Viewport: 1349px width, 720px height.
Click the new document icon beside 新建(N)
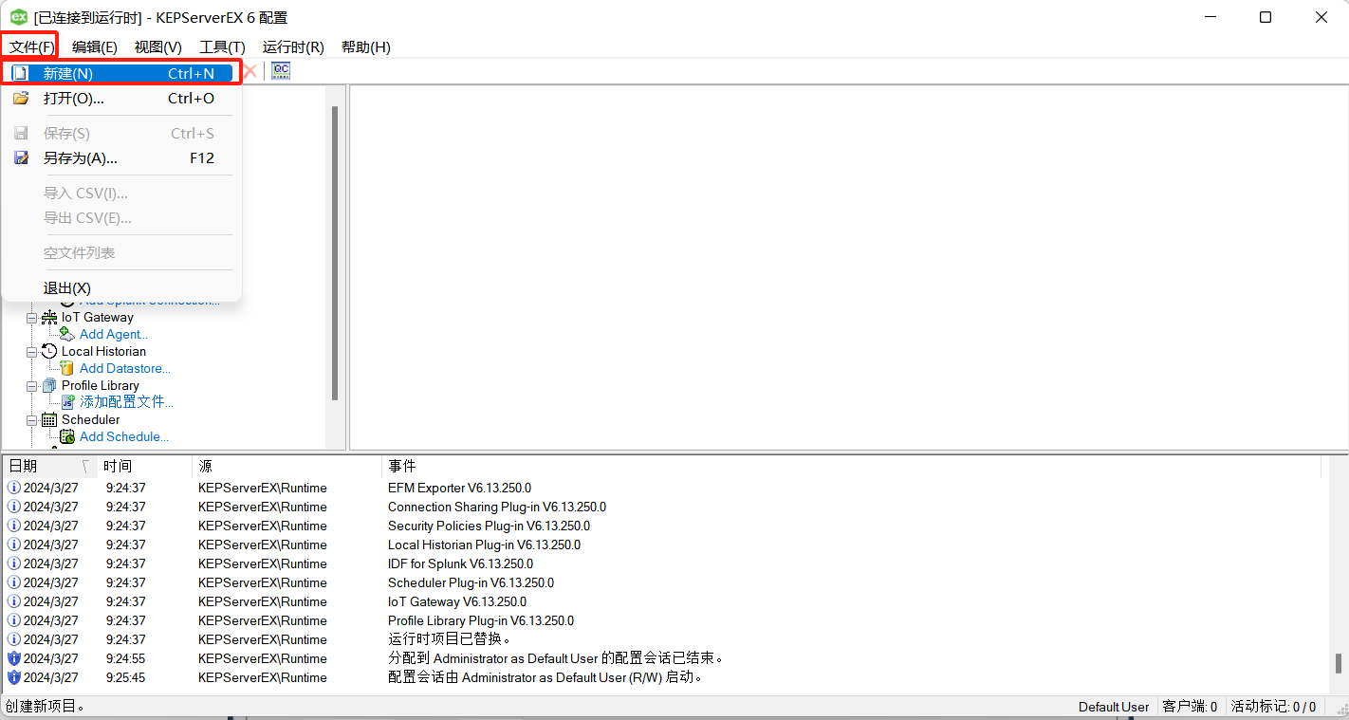click(21, 73)
